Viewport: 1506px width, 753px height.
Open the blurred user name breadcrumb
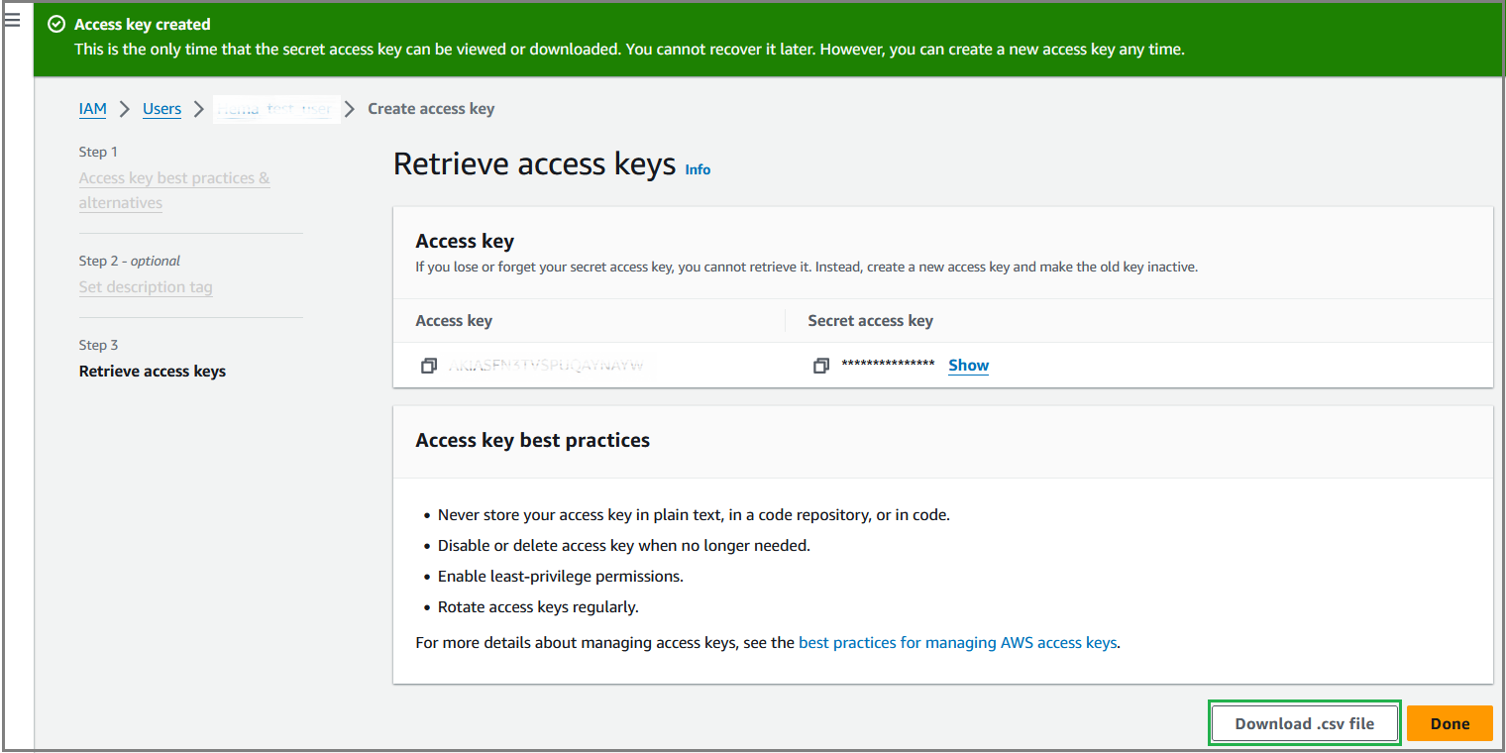pos(274,109)
